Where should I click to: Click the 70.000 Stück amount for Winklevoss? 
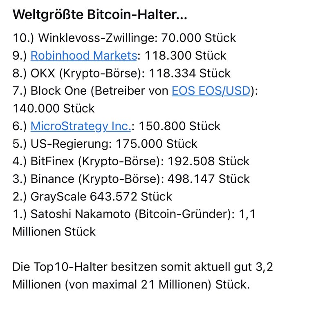click(x=198, y=38)
